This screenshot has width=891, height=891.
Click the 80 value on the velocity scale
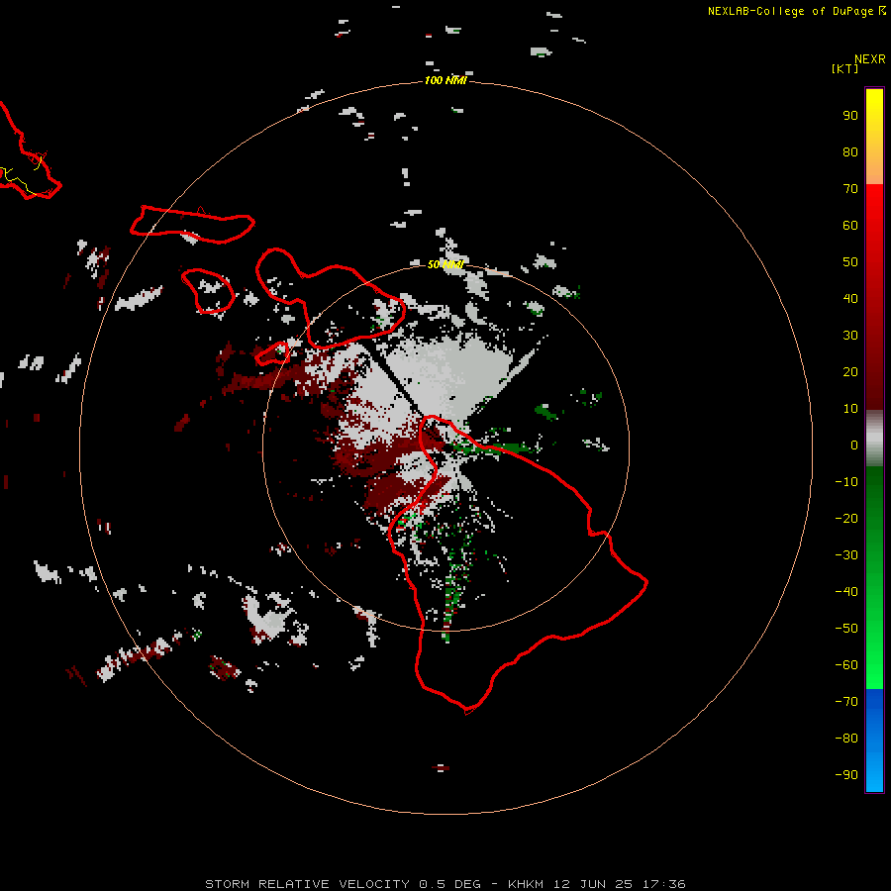[850, 152]
